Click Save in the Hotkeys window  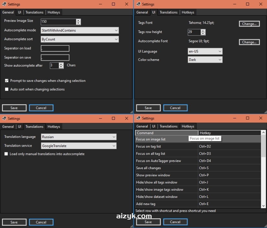148,222
